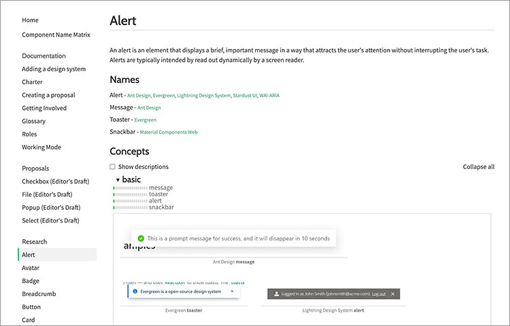Open the Working Mode page
This screenshot has width=510, height=326.
pyautogui.click(x=41, y=147)
